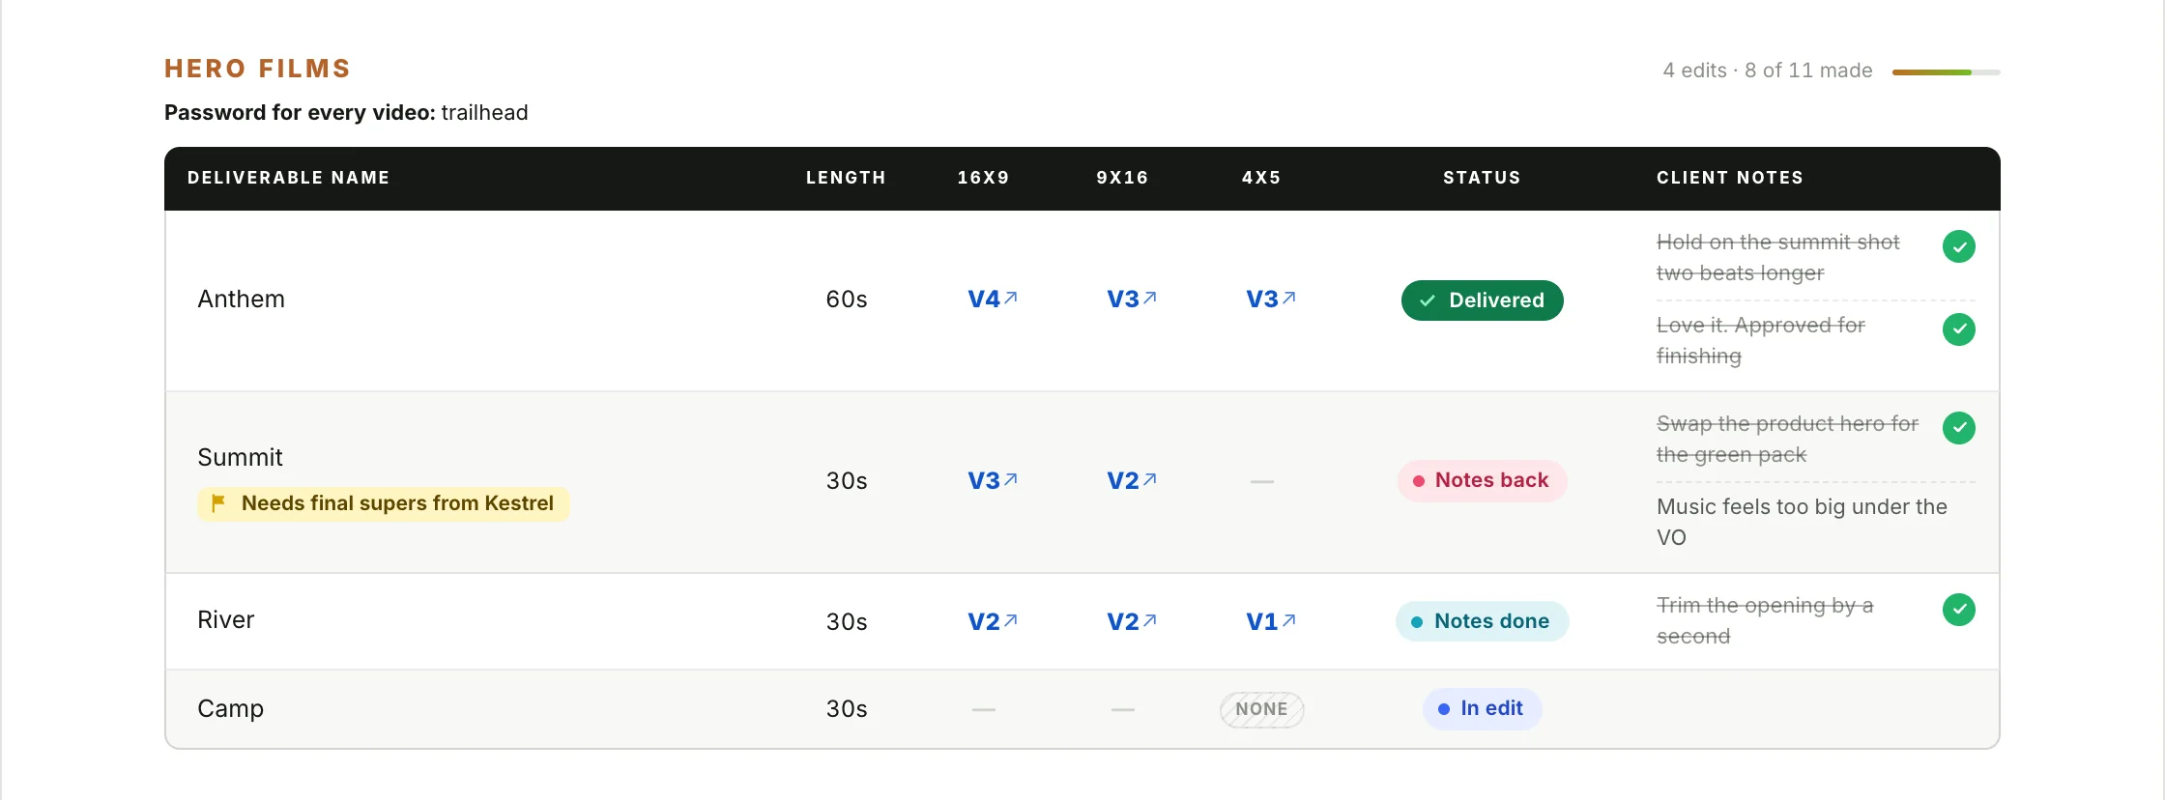The image size is (2165, 800).
Task: Select the River deliverable name
Action: click(x=226, y=620)
